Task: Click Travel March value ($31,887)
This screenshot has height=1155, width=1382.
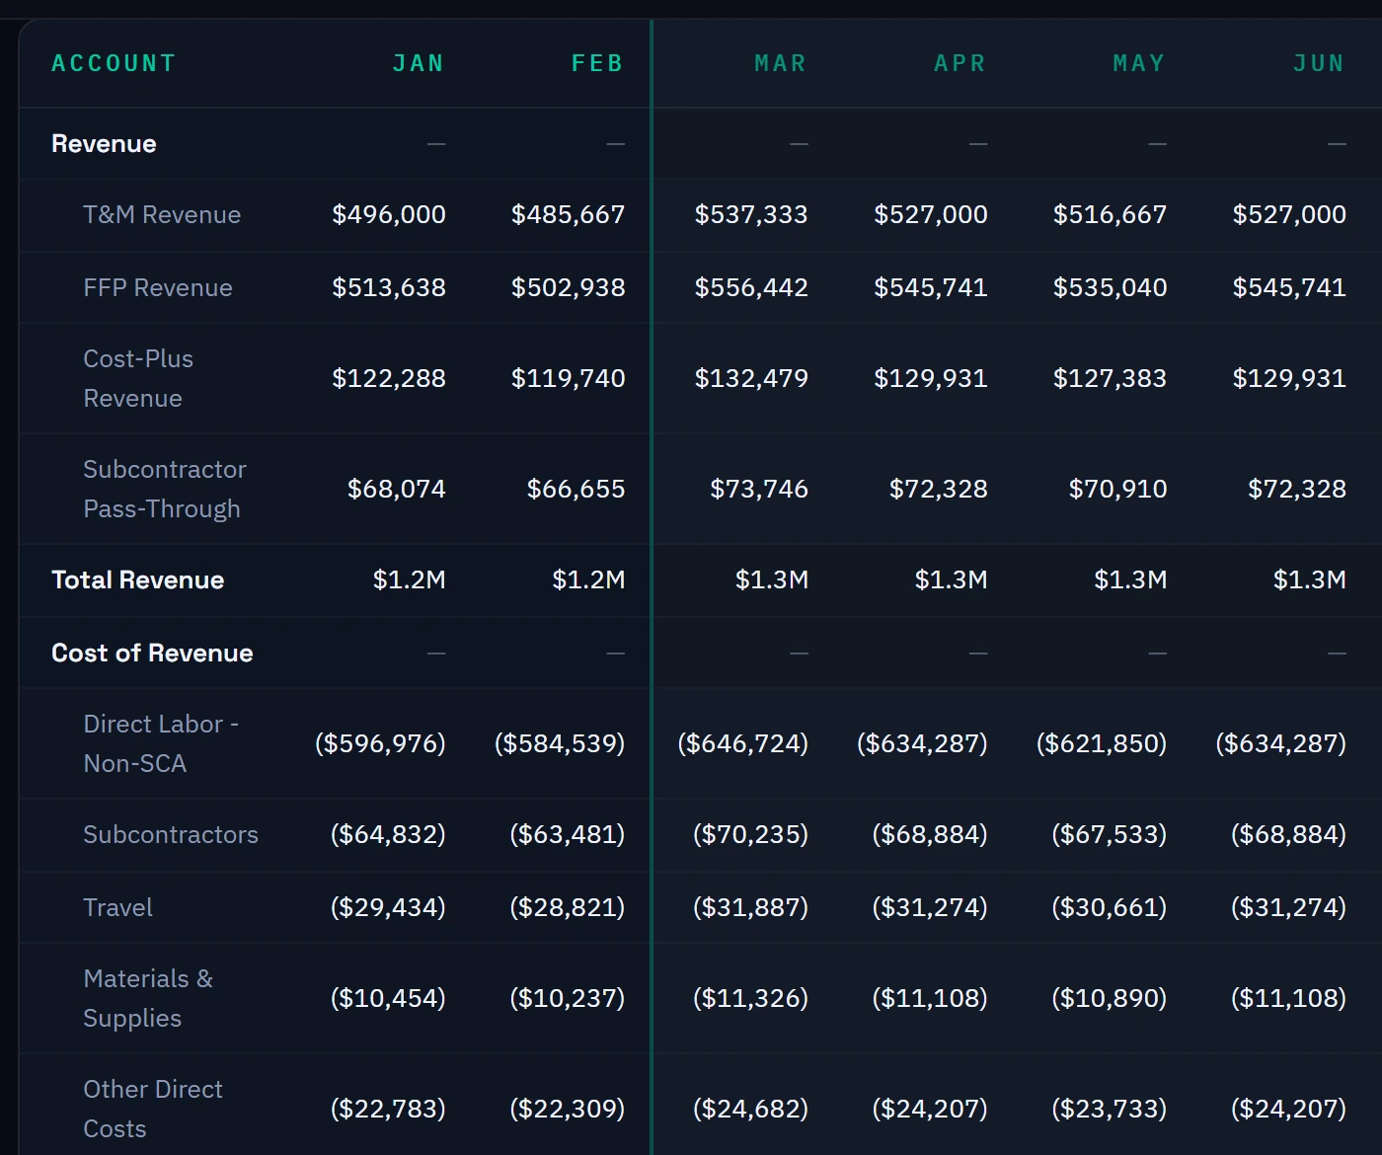Action: [750, 908]
